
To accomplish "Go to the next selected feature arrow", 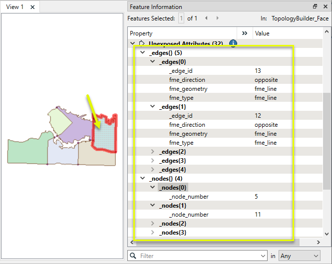I will 218,18.
